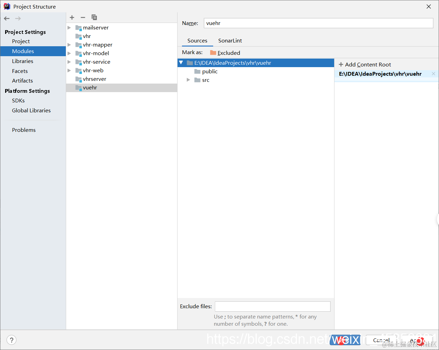
Task: Remove content root E:\IDEA\IdeaProjects\vhr\vuehr with X
Action: (434, 74)
